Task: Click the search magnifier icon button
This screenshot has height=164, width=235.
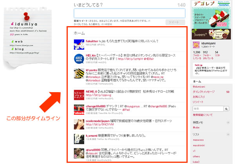Action: tap(226, 109)
